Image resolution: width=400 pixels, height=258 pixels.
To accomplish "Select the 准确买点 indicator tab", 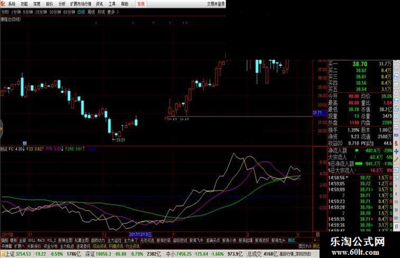I will tap(213, 240).
